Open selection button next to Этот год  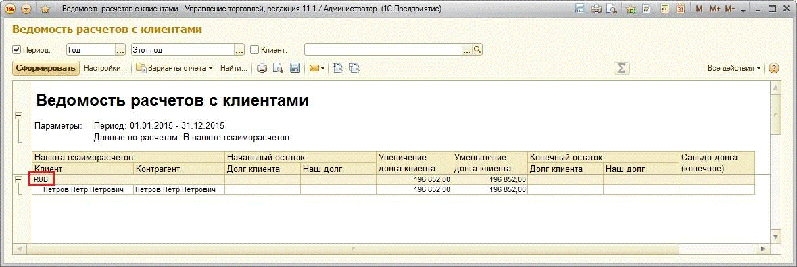[239, 50]
